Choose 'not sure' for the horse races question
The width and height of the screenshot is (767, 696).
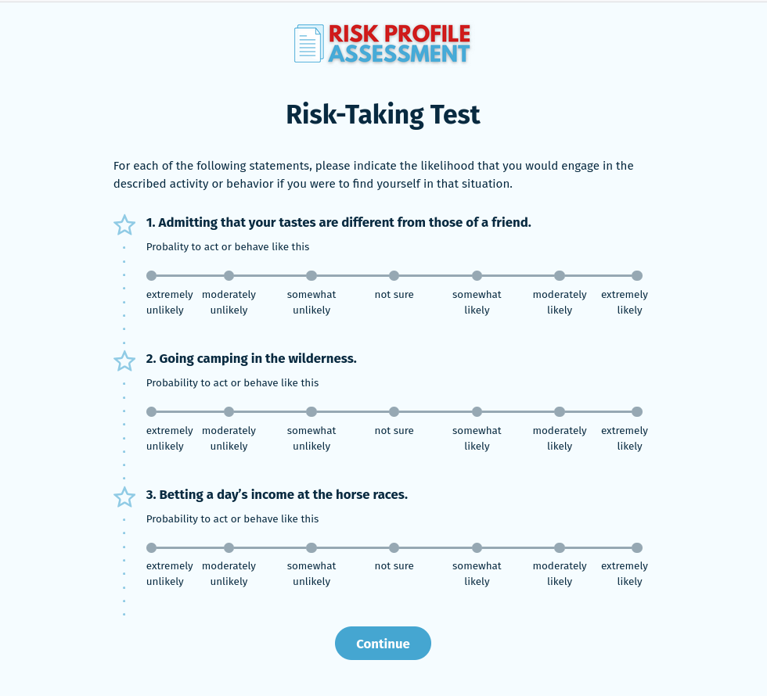click(394, 547)
